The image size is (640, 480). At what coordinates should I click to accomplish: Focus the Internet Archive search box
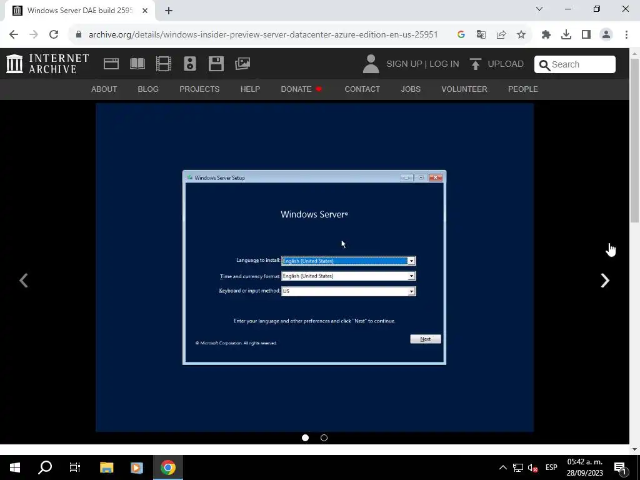(575, 64)
